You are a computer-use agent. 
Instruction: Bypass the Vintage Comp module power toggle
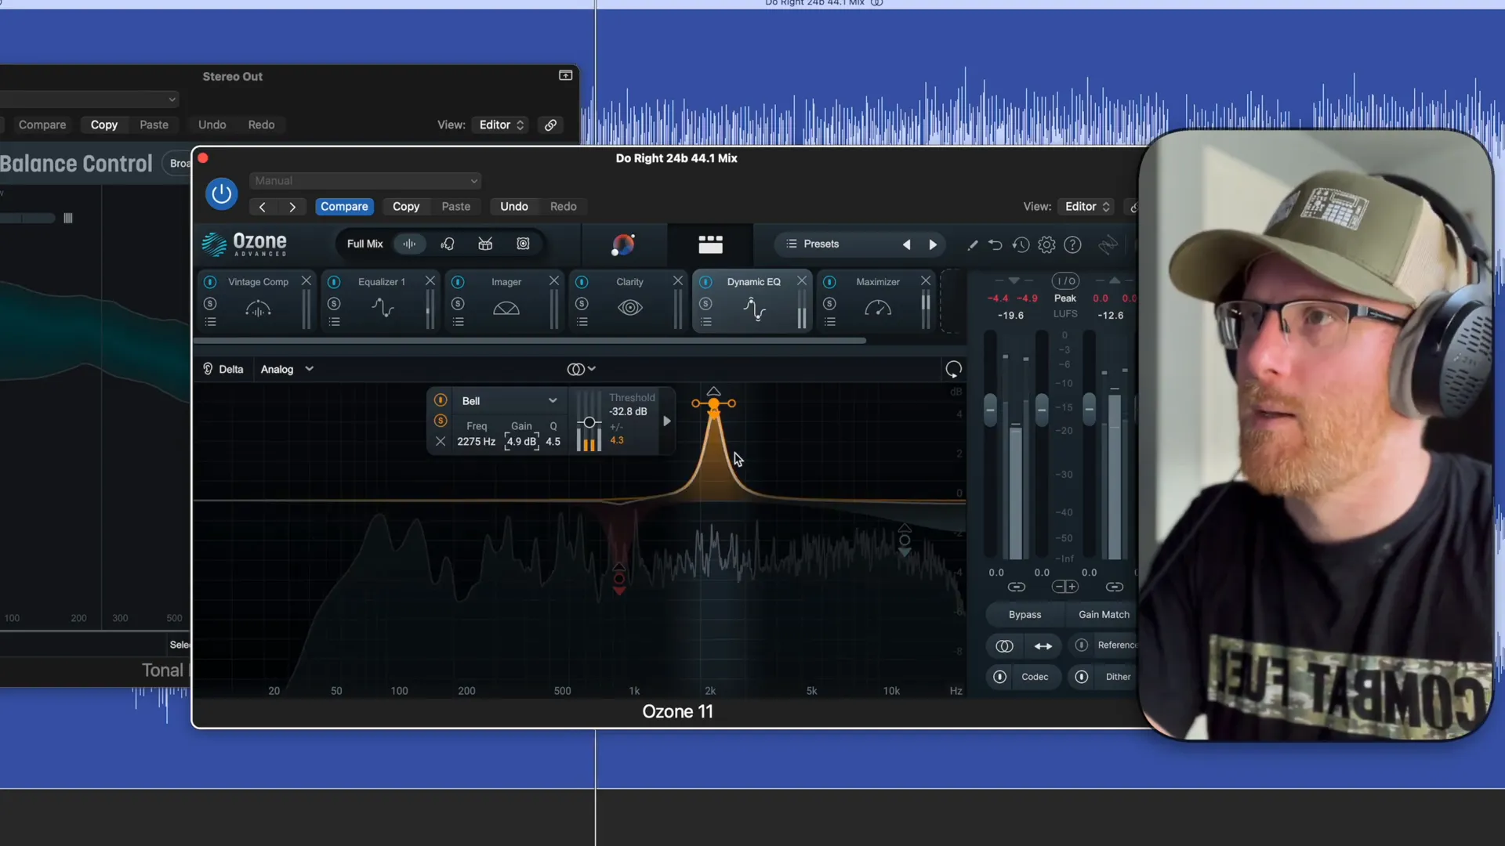coord(210,282)
